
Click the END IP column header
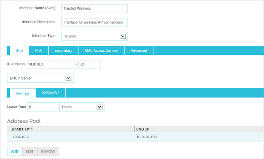[x=198, y=129]
